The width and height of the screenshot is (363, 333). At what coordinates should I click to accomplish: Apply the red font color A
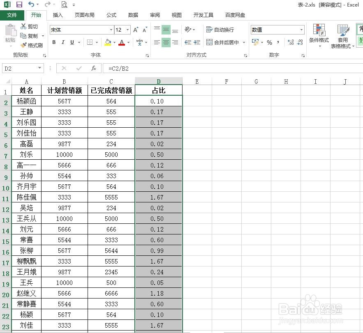tap(122, 42)
